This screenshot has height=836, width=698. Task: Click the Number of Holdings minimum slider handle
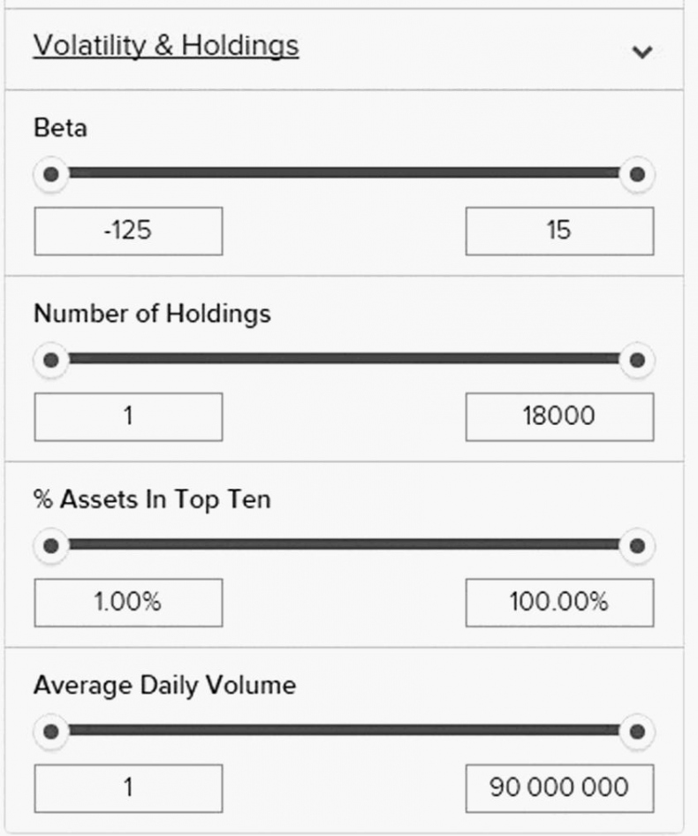click(x=51, y=360)
